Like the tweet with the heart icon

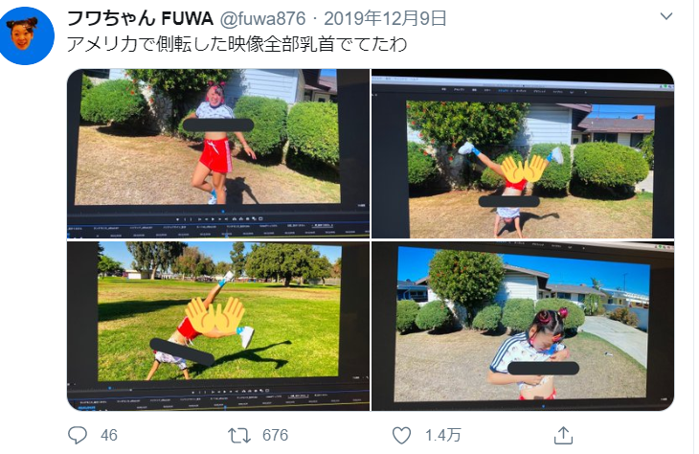pos(401,435)
